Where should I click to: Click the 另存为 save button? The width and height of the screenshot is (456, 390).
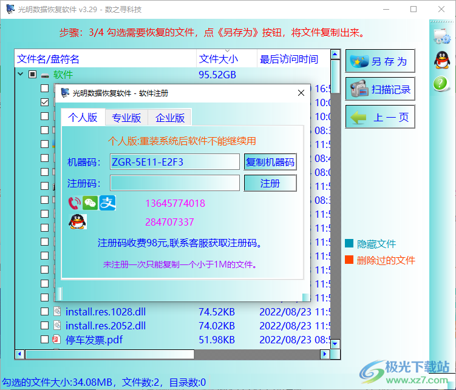pos(380,61)
